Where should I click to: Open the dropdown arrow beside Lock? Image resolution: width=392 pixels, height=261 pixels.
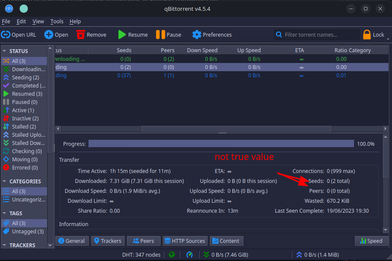pyautogui.click(x=388, y=38)
